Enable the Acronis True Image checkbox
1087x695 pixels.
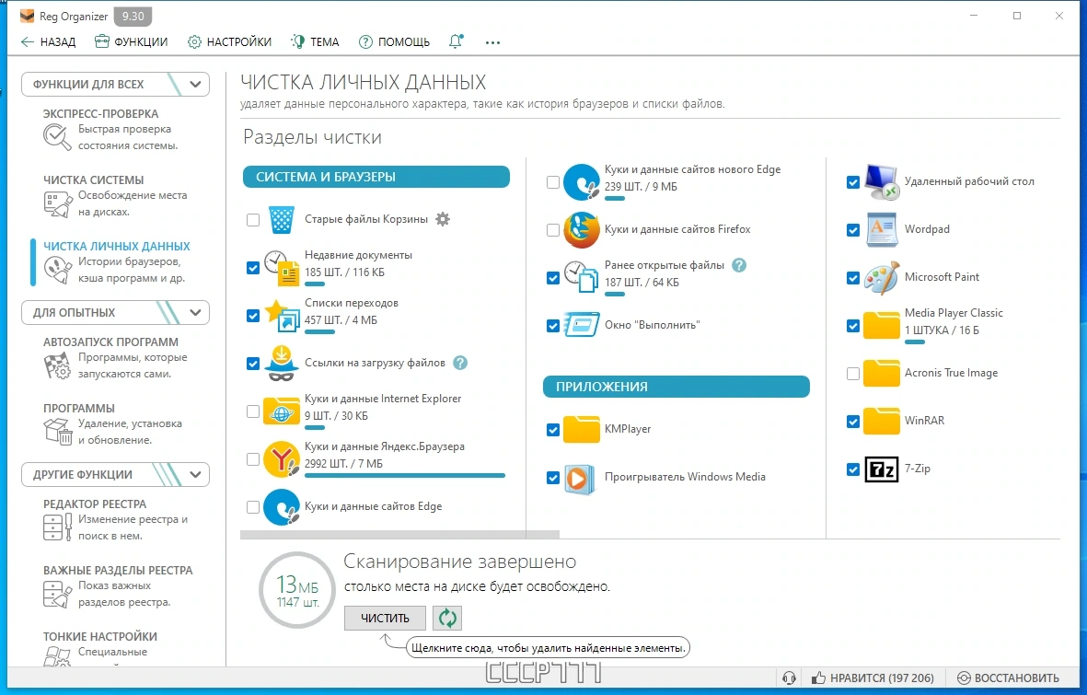[853, 373]
